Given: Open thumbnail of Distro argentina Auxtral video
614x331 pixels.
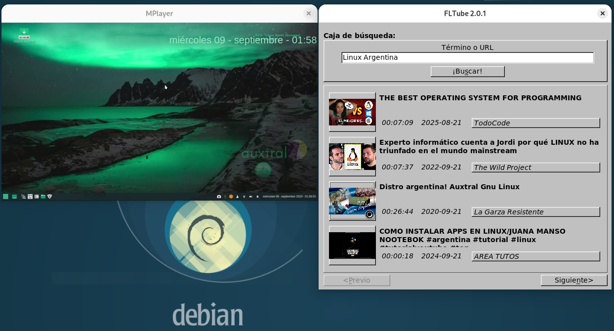Looking at the screenshot, I should (x=352, y=201).
